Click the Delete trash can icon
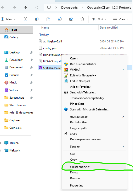This screenshot has width=133, height=191. coord(82,19)
